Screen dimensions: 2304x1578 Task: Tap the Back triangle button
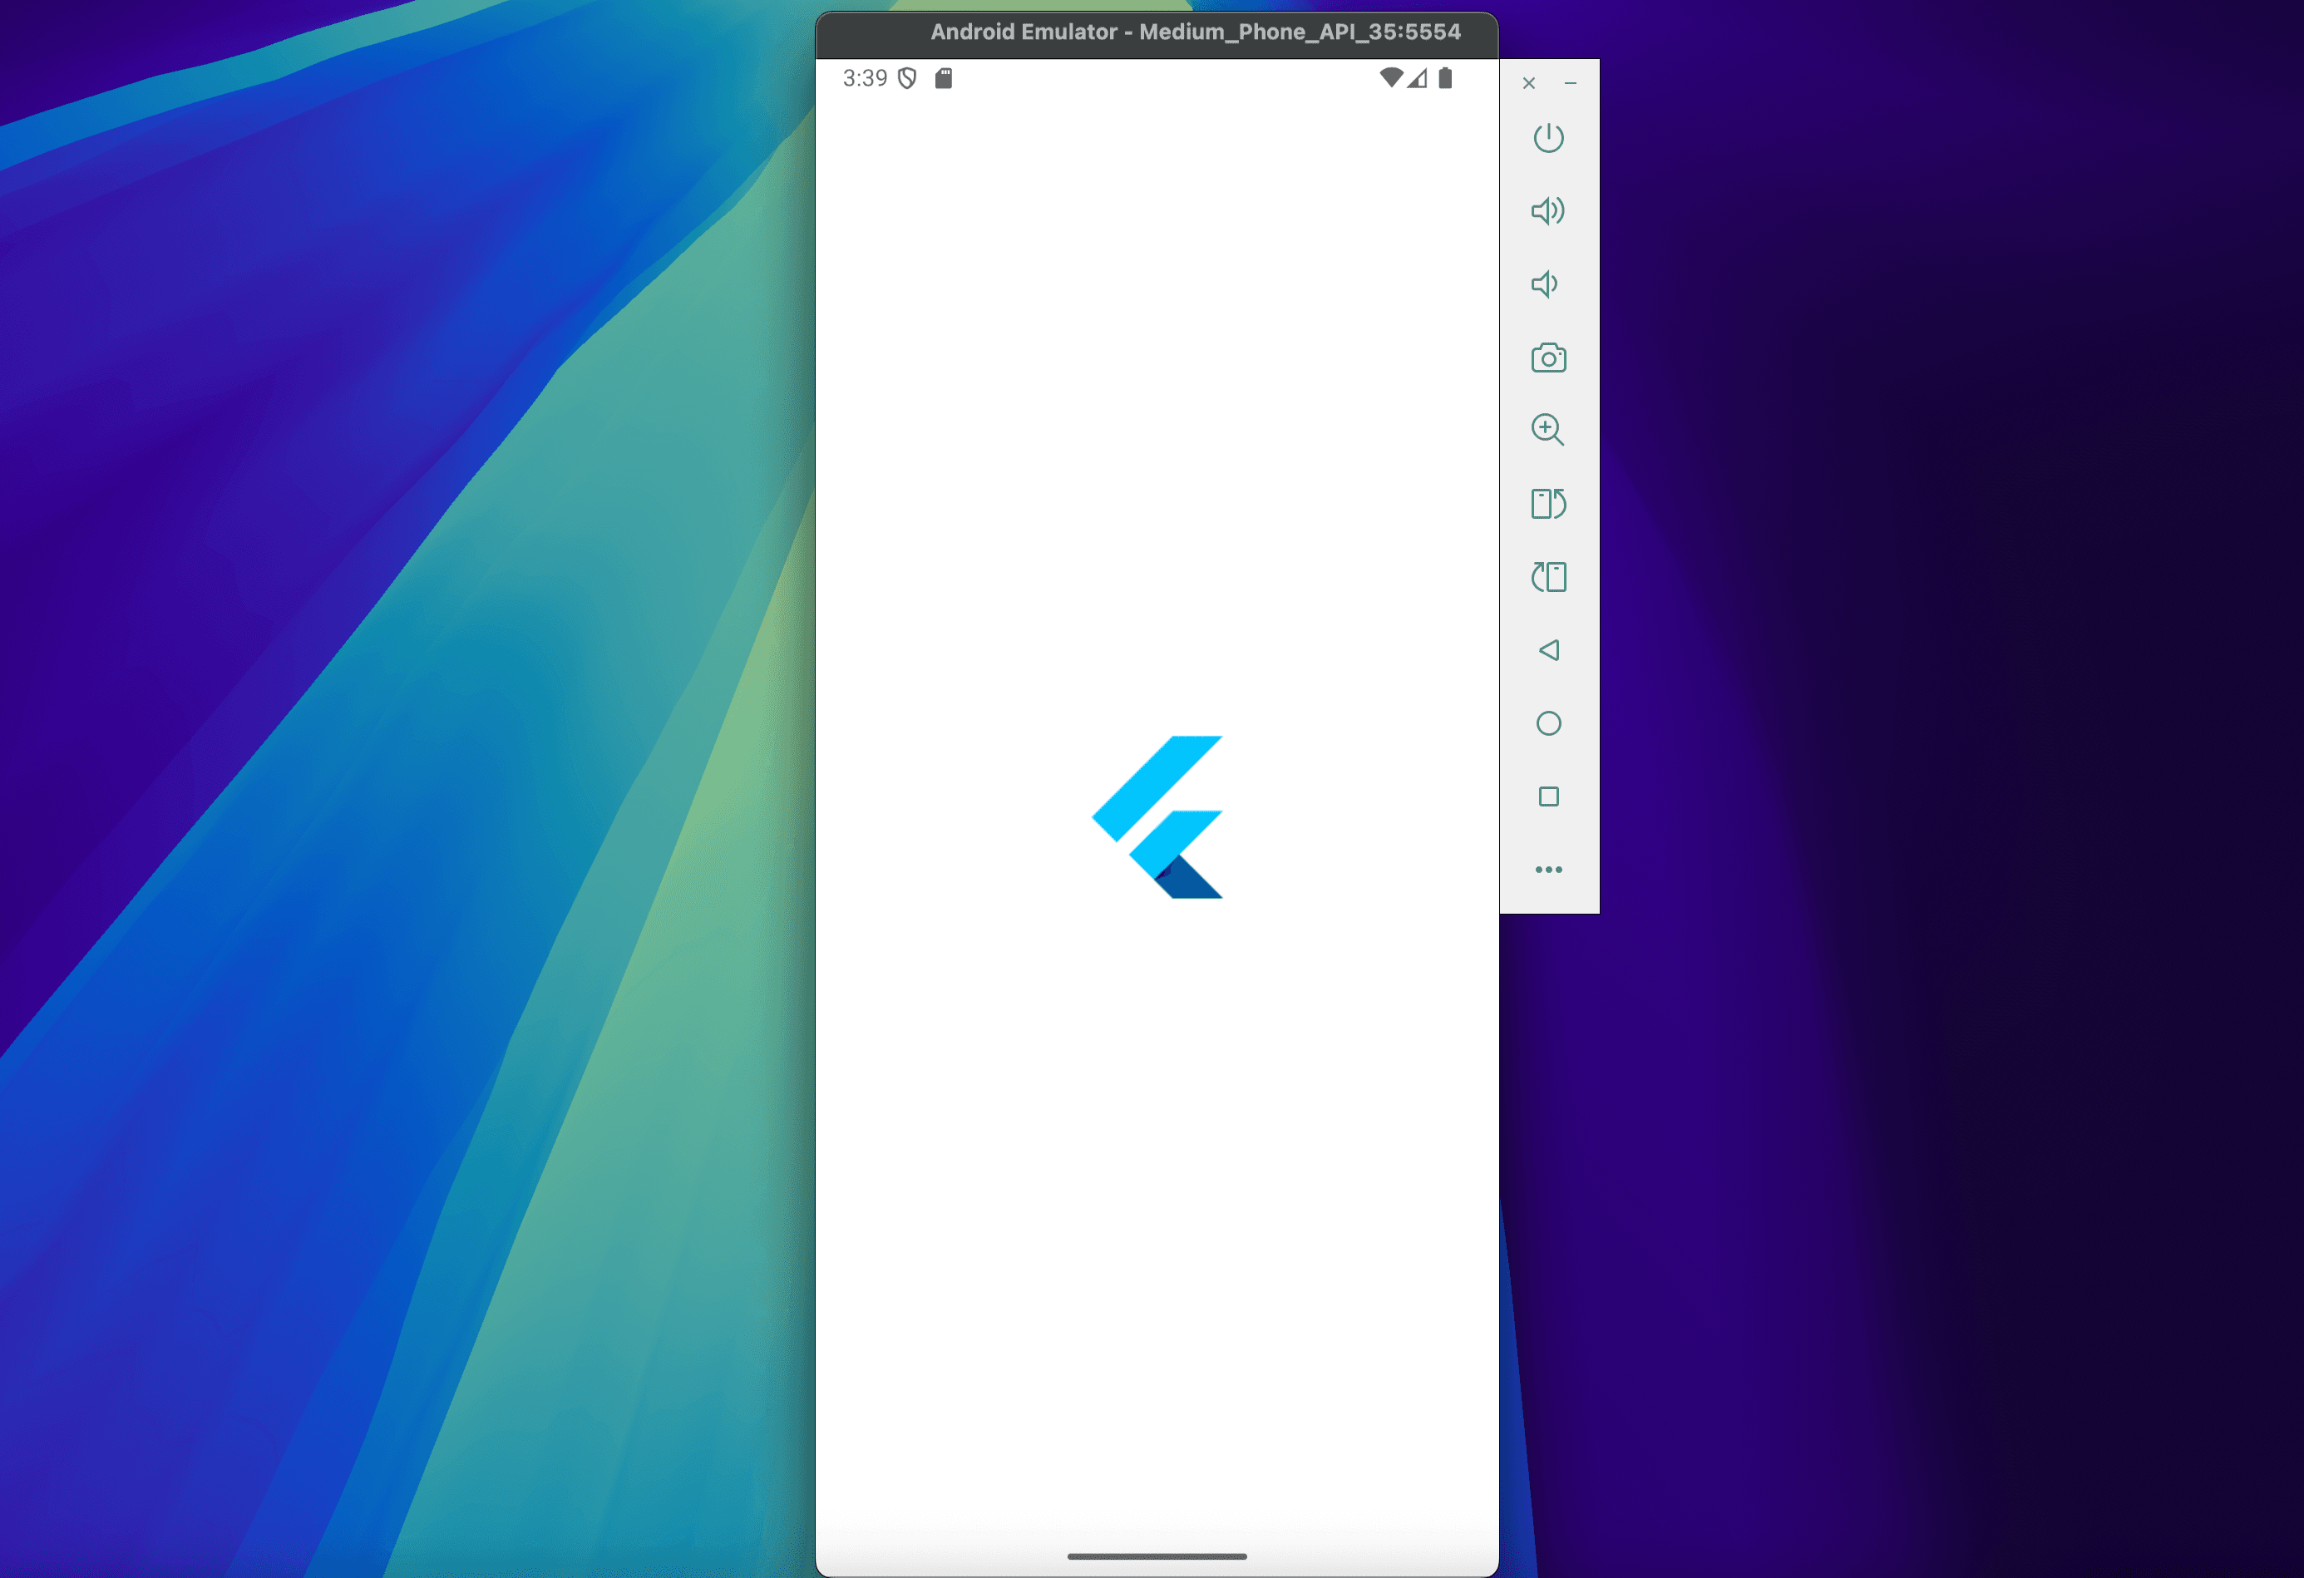coord(1547,650)
